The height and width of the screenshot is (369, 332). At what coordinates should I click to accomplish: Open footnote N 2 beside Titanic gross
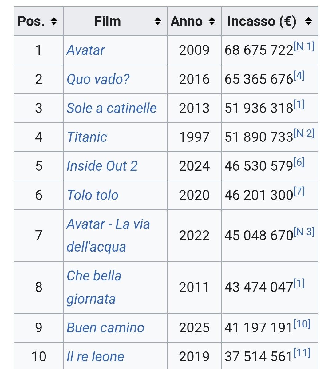[x=304, y=133]
